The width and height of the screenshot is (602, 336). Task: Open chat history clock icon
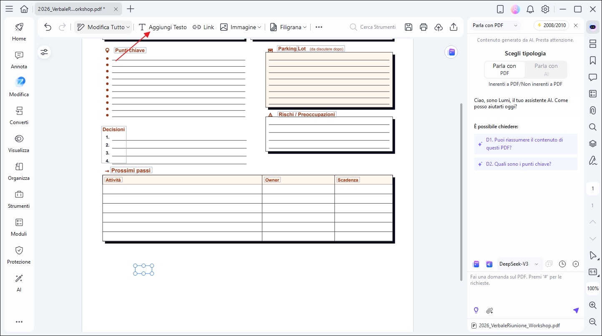562,264
